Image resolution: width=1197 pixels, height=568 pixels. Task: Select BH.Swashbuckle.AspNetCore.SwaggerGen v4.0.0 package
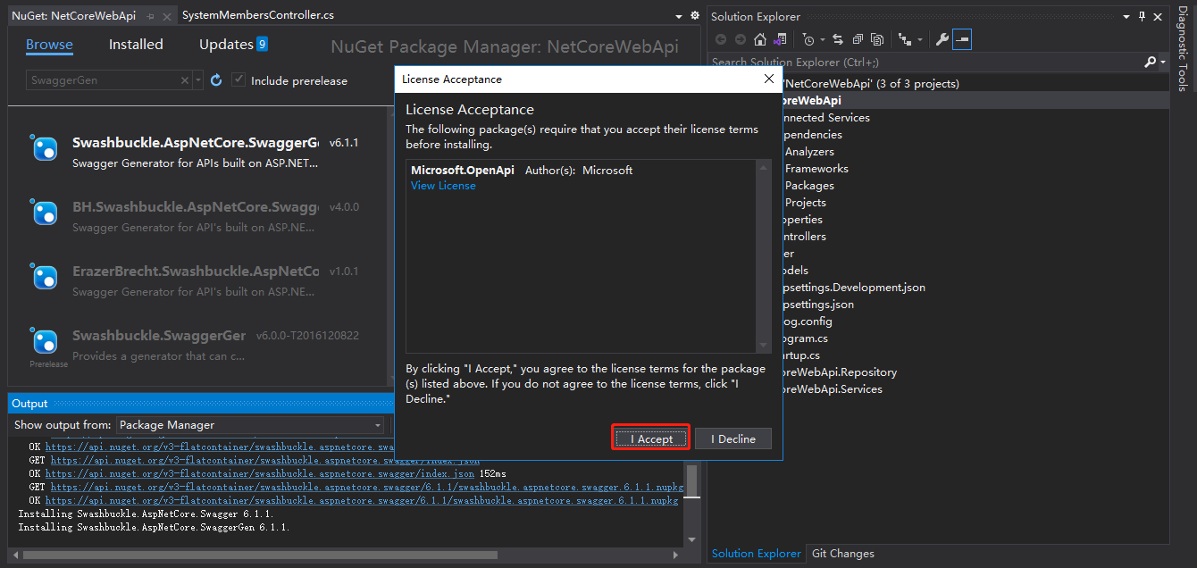pyautogui.click(x=197, y=216)
